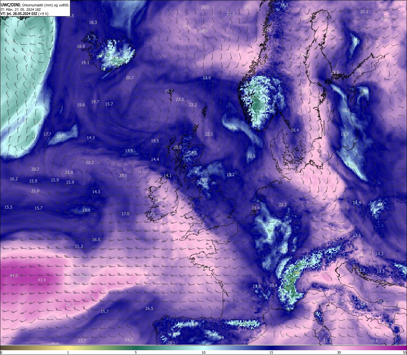This screenshot has height=355, width=407.
Task: Click the map value '43.9'
Action: point(42,280)
